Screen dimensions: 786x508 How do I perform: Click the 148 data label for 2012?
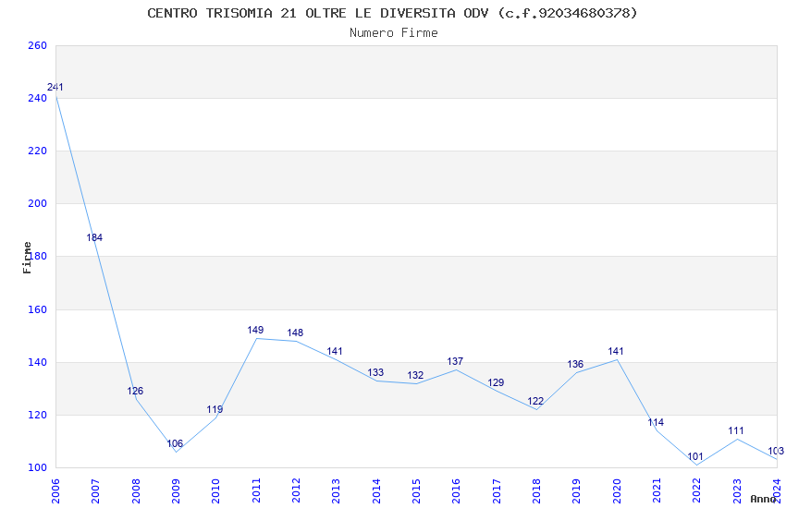pos(295,333)
